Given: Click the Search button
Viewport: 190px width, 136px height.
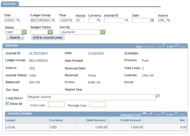Looking at the screenshot, I should coord(15,38).
